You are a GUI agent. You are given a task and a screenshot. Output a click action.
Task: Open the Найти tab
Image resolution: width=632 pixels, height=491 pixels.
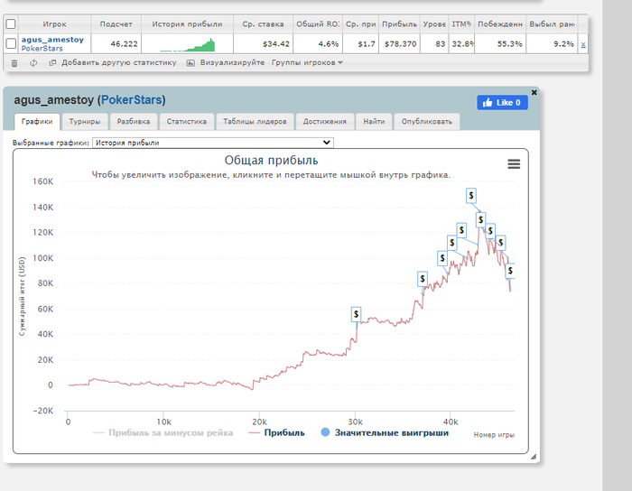[x=374, y=122]
